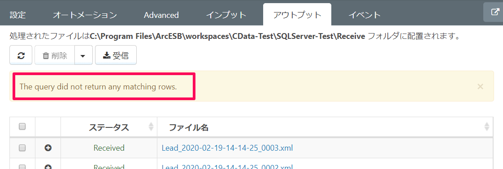The height and width of the screenshot is (169, 503).
Task: Click the 'The query did not return' message
Action: coord(98,86)
